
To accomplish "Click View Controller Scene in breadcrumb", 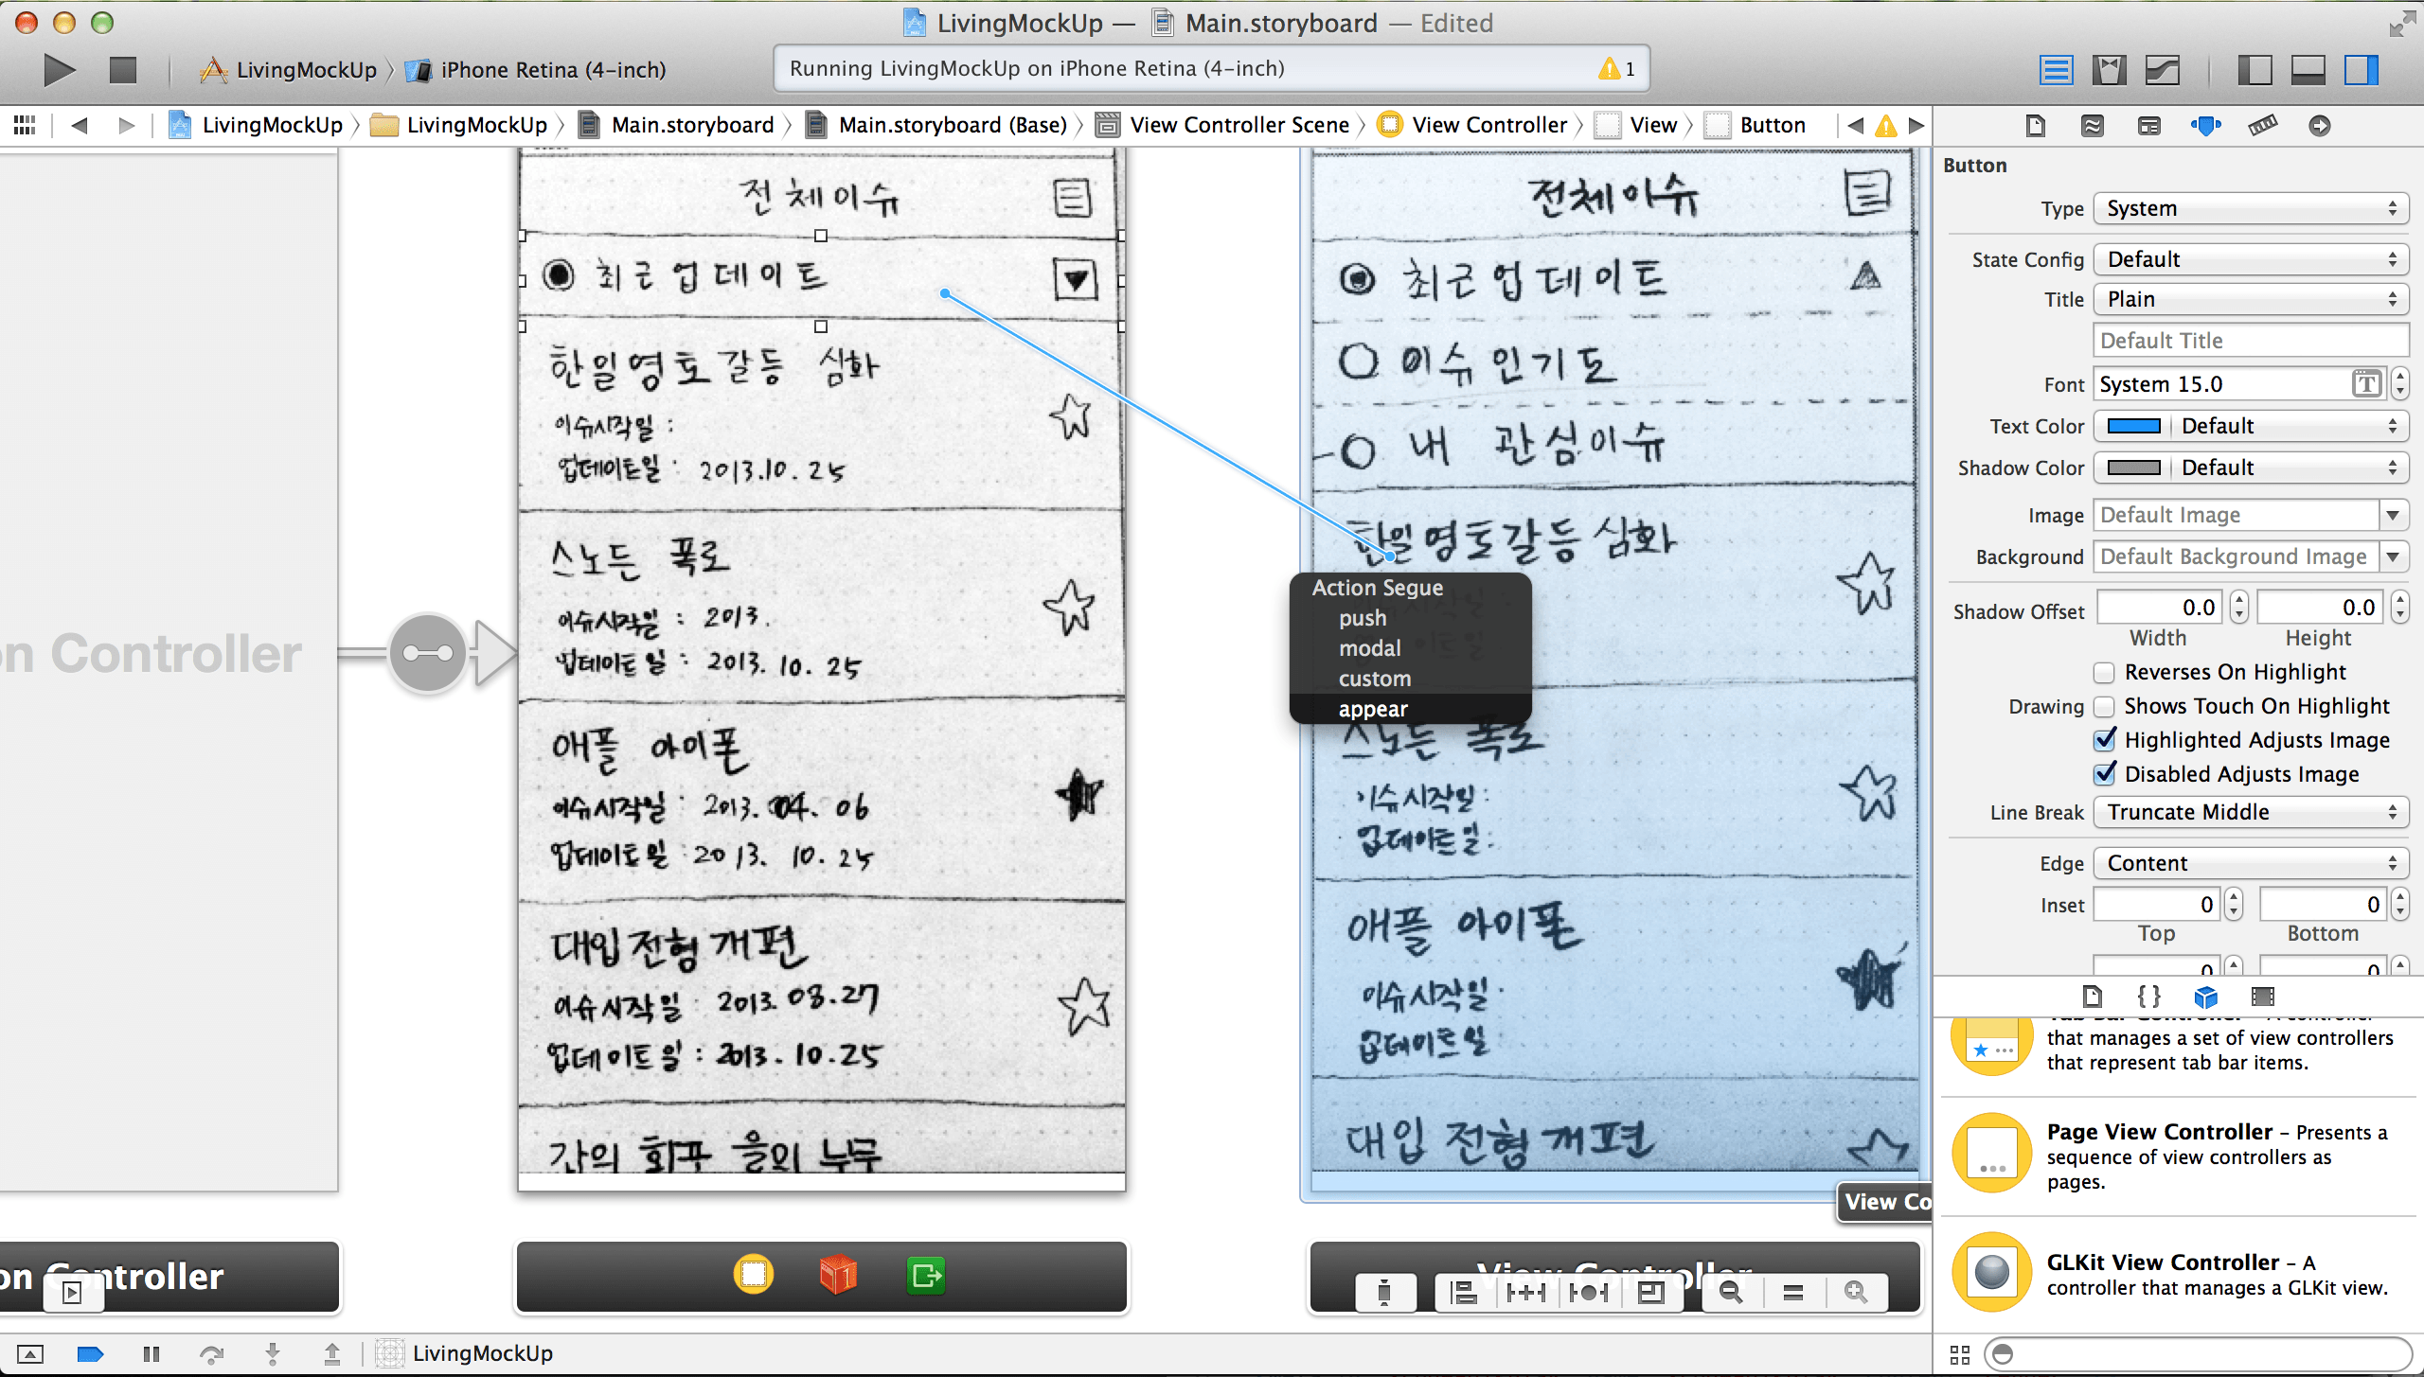I will (x=1239, y=125).
